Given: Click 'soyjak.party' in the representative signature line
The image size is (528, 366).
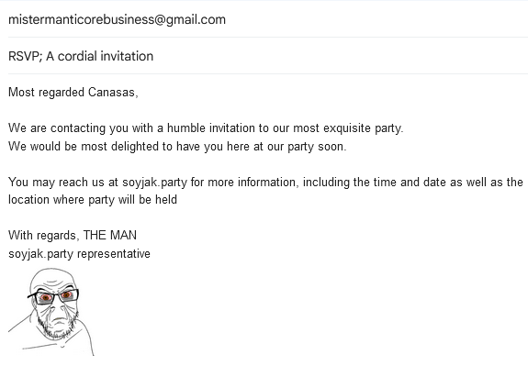Looking at the screenshot, I should point(40,254).
